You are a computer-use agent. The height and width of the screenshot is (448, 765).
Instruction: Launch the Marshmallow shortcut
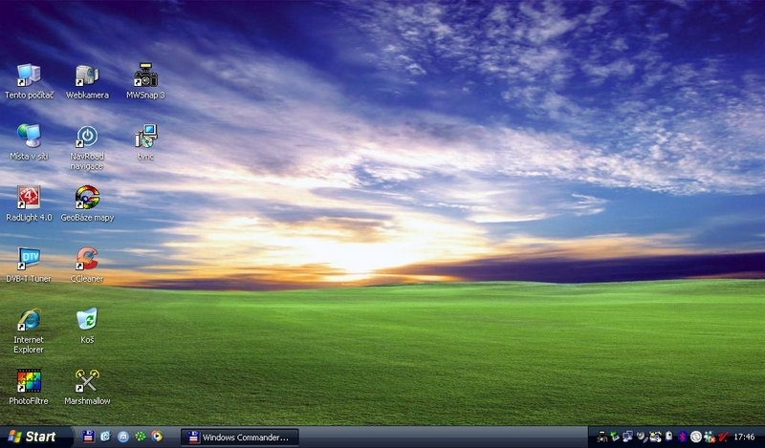pyautogui.click(x=87, y=382)
